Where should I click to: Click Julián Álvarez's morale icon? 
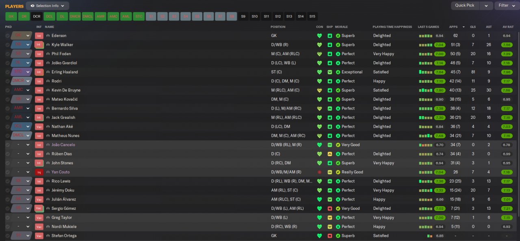click(x=338, y=199)
